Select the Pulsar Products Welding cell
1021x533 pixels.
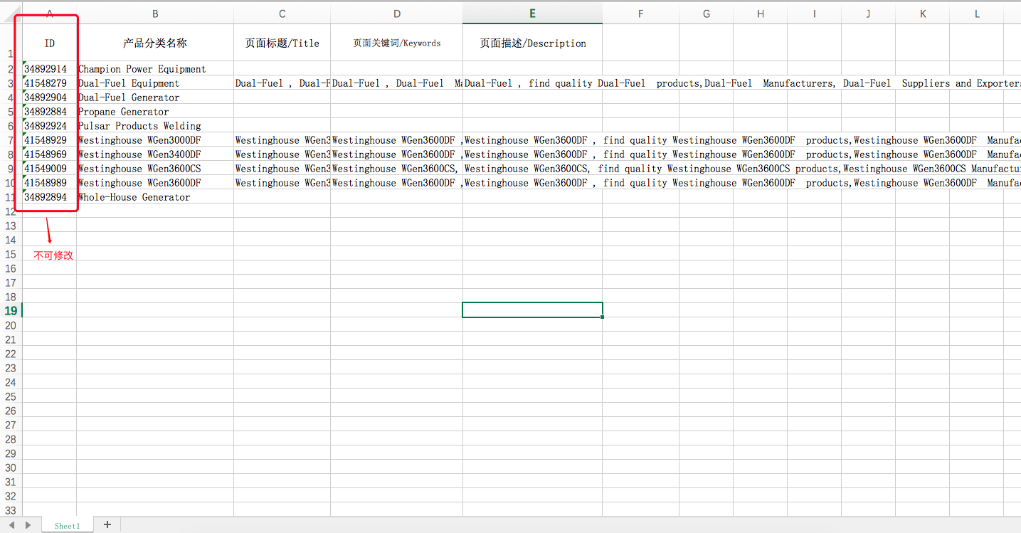click(x=155, y=126)
